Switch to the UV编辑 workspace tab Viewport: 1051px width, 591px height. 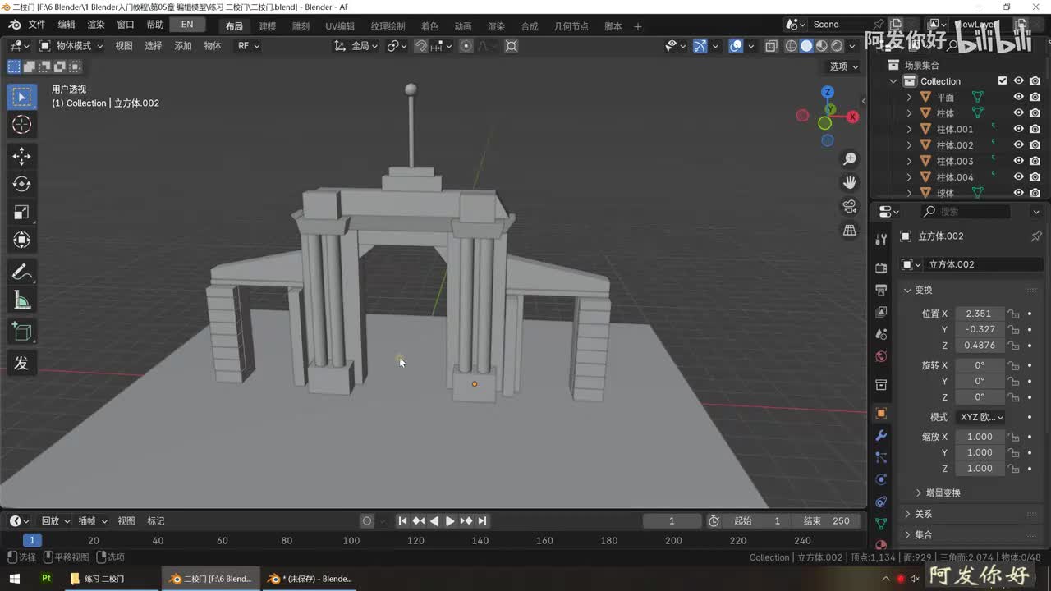[340, 26]
